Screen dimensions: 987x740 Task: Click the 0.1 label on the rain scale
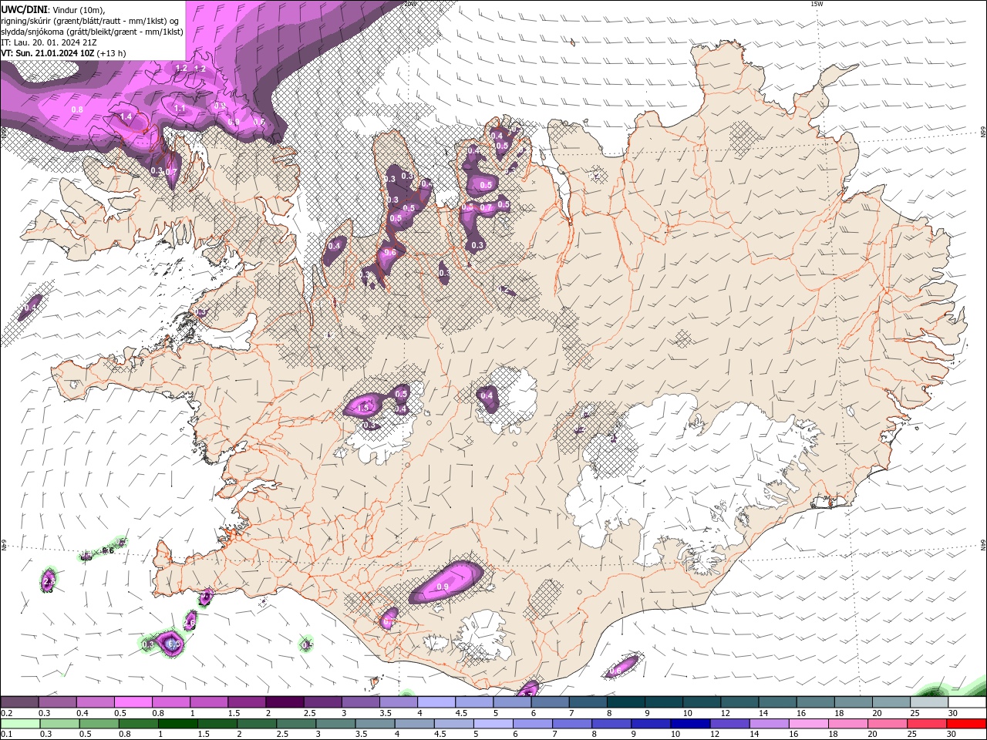coord(6,735)
